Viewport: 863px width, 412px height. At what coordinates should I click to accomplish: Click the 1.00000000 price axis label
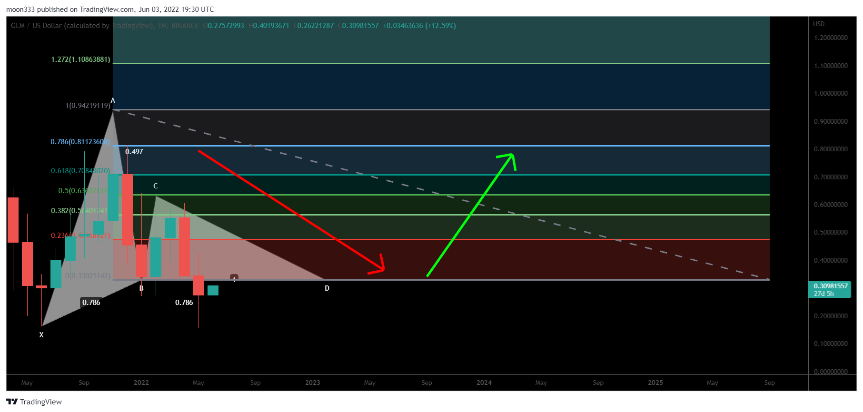[831, 93]
